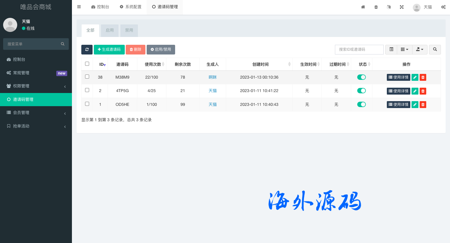Click the green edit icon for M38M9
450x243 pixels.
[x=415, y=77]
